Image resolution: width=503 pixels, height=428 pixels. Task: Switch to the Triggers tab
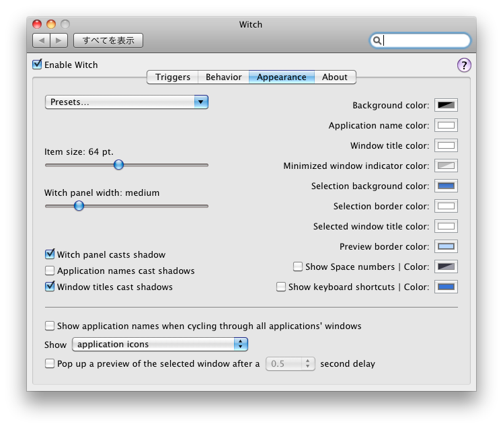click(x=173, y=77)
